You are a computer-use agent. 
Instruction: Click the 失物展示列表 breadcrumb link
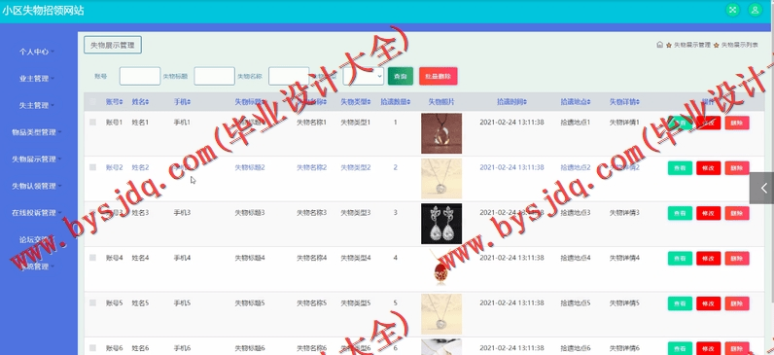point(739,45)
